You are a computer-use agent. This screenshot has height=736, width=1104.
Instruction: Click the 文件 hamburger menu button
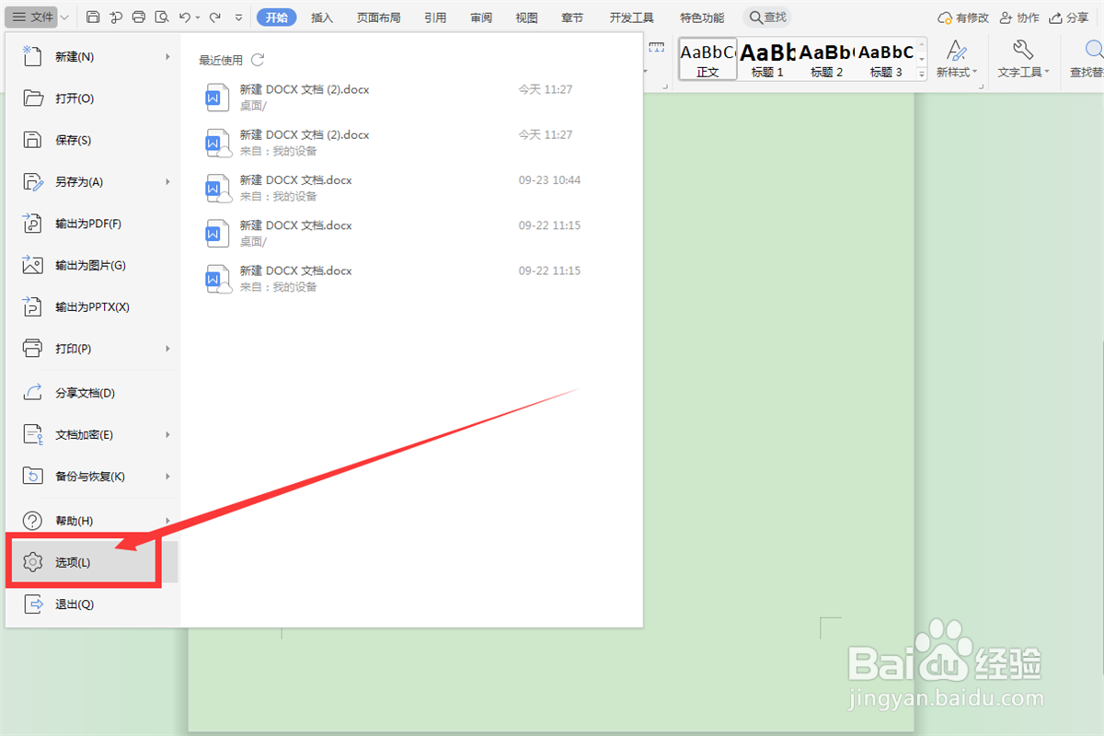pyautogui.click(x=33, y=17)
